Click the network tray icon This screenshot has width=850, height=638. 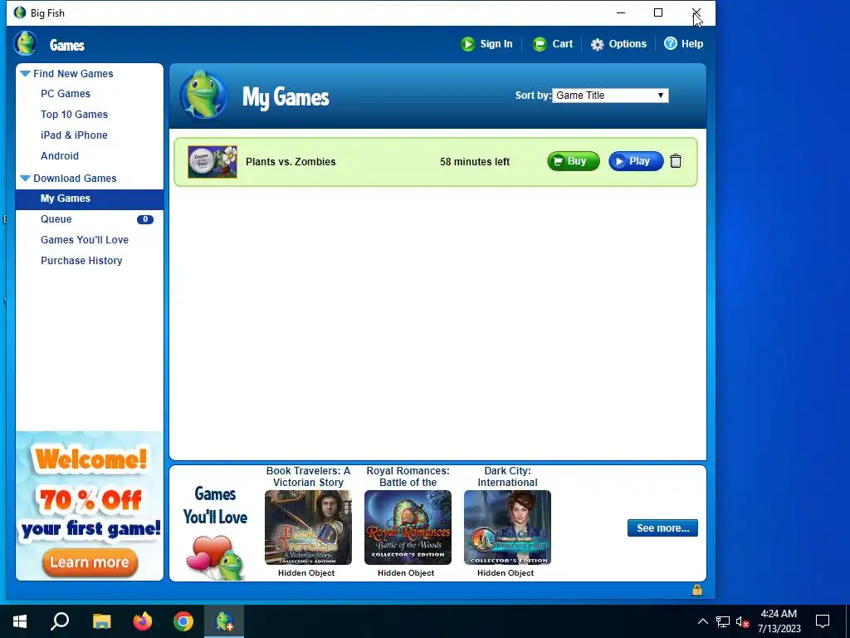[x=723, y=621]
